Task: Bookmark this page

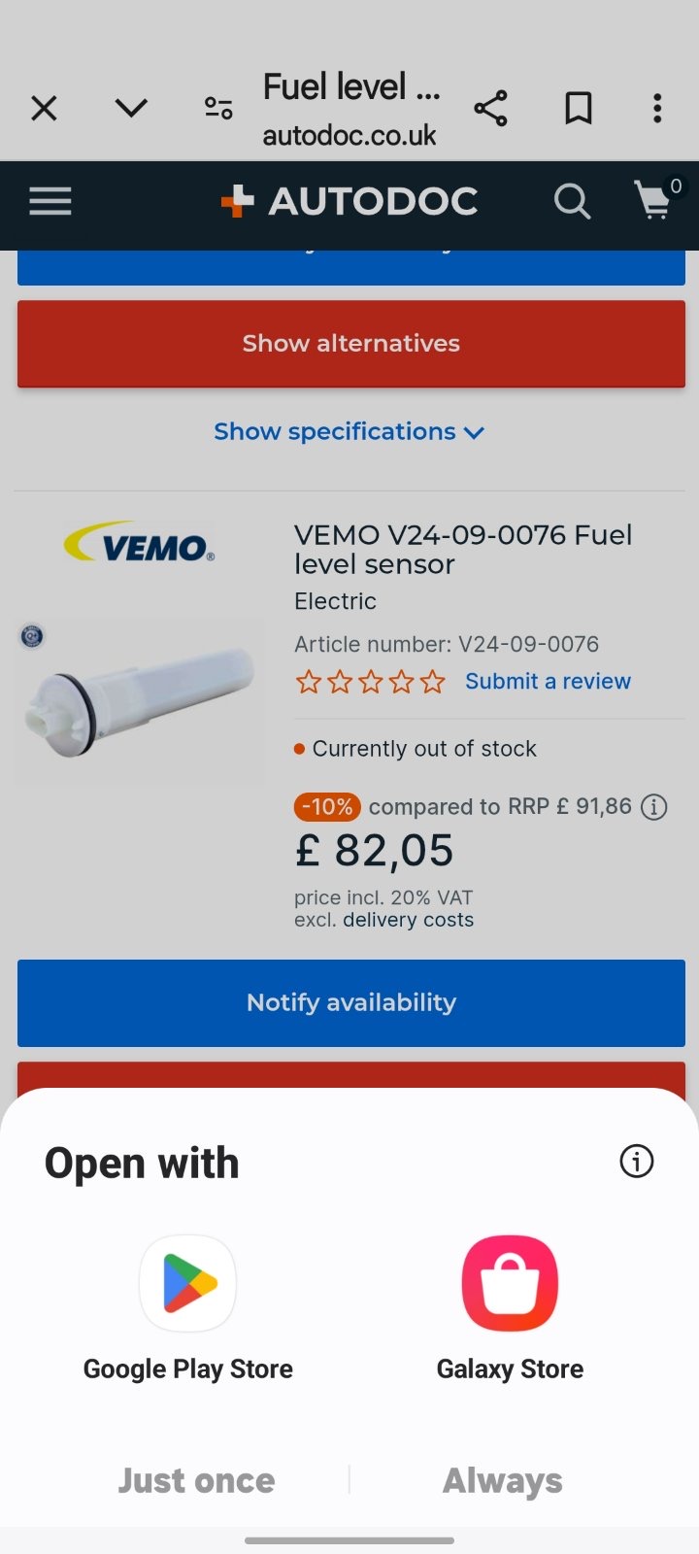Action: point(579,108)
